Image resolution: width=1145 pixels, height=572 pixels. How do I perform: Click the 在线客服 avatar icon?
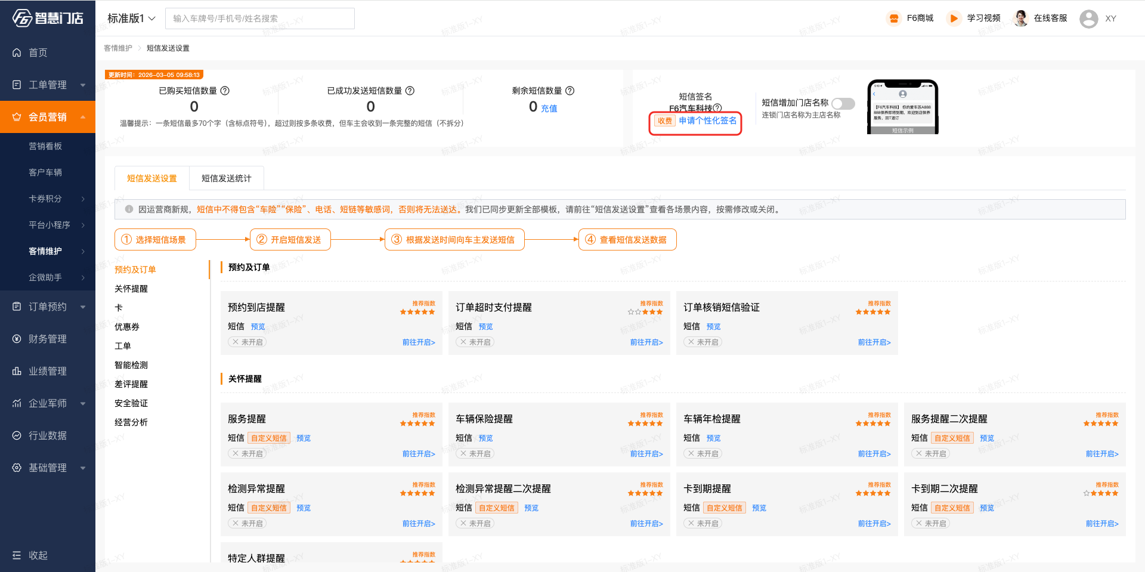point(1020,18)
